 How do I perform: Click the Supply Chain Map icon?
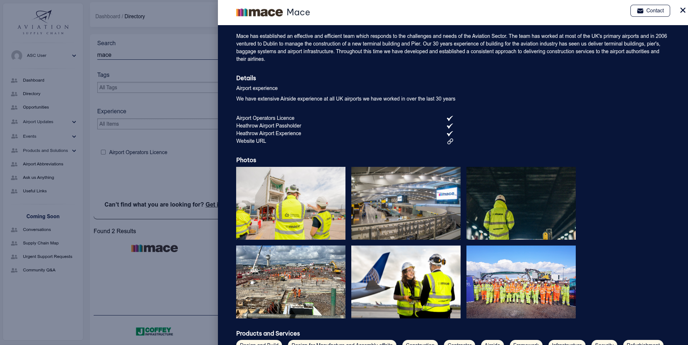tap(14, 243)
